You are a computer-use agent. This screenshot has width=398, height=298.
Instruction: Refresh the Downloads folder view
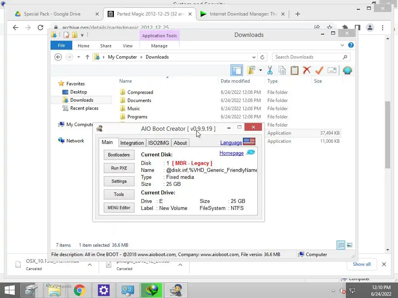(262, 57)
